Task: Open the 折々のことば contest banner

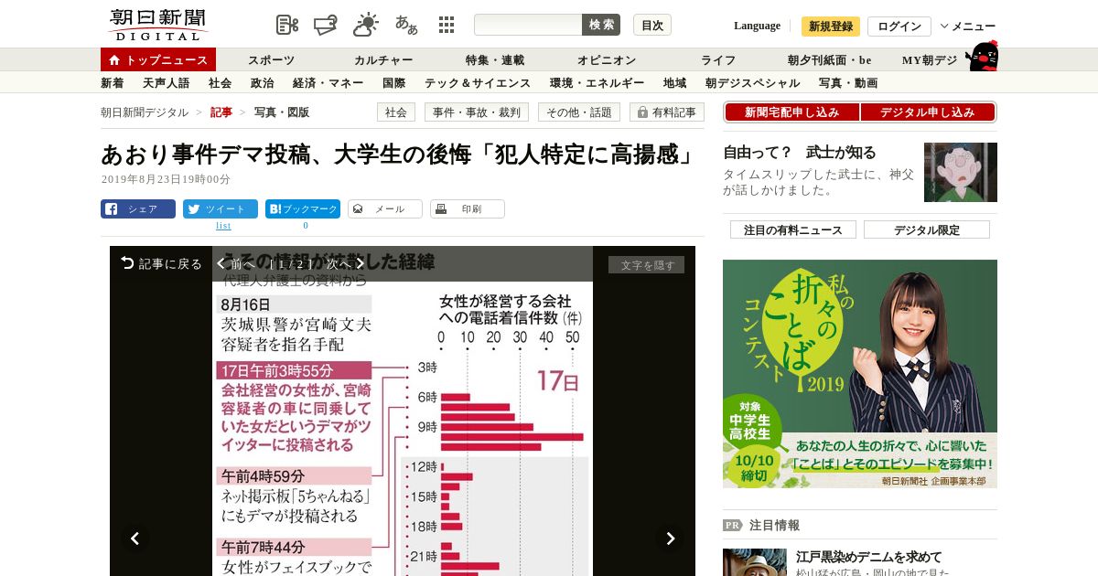Action: 860,374
